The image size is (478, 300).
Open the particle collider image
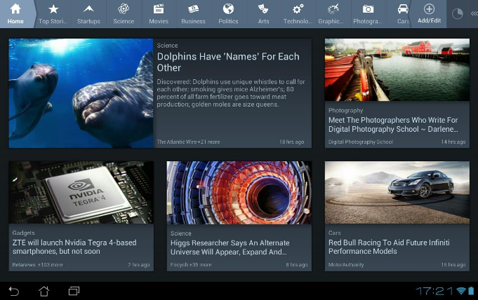(239, 193)
